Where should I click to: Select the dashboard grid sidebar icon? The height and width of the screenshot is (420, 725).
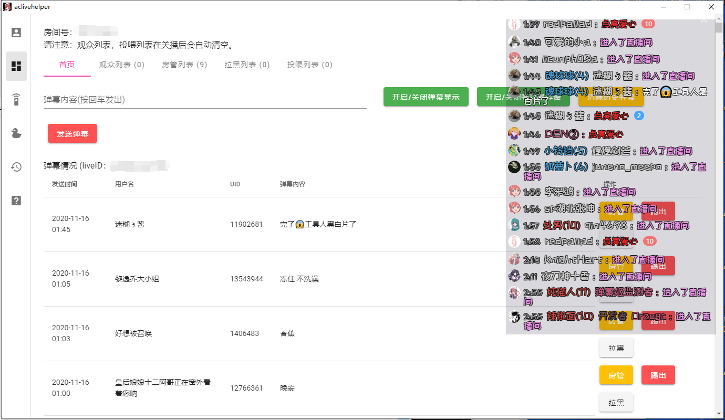tap(16, 66)
